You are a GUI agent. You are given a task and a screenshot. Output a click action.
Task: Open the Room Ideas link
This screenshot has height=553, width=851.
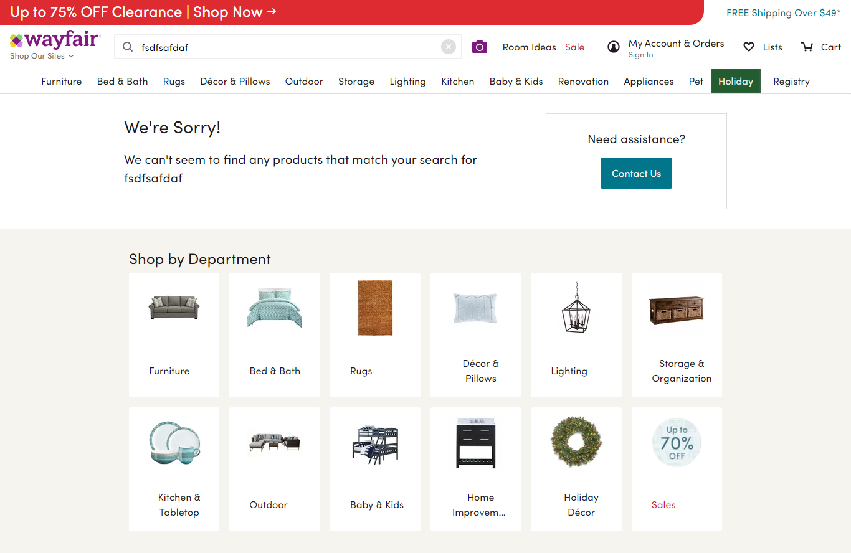click(529, 47)
